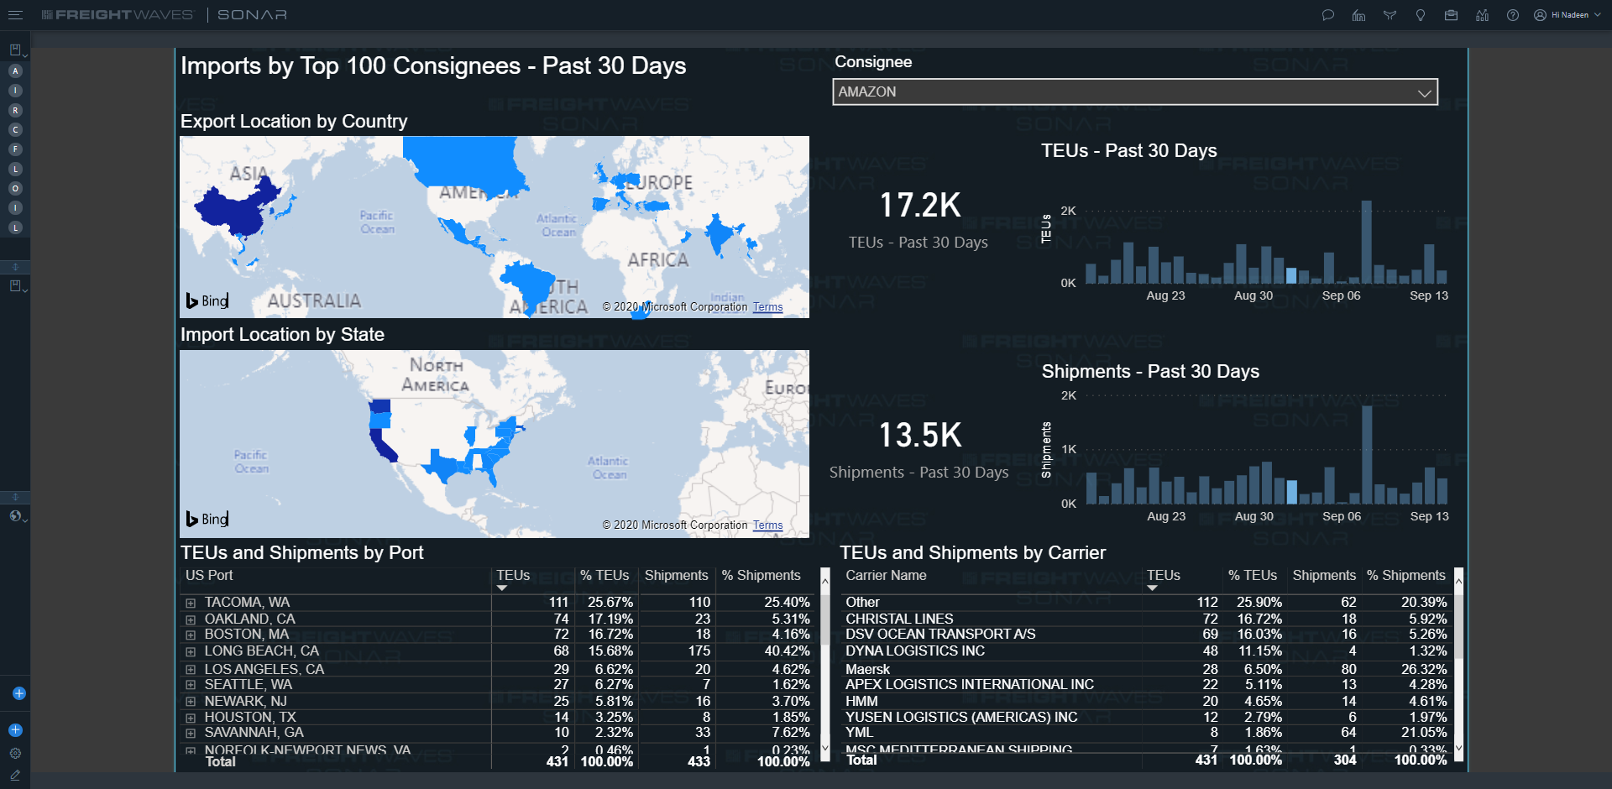Expand the LONG BEACH, CA port row
Screen dimensions: 1612x789
tap(191, 651)
